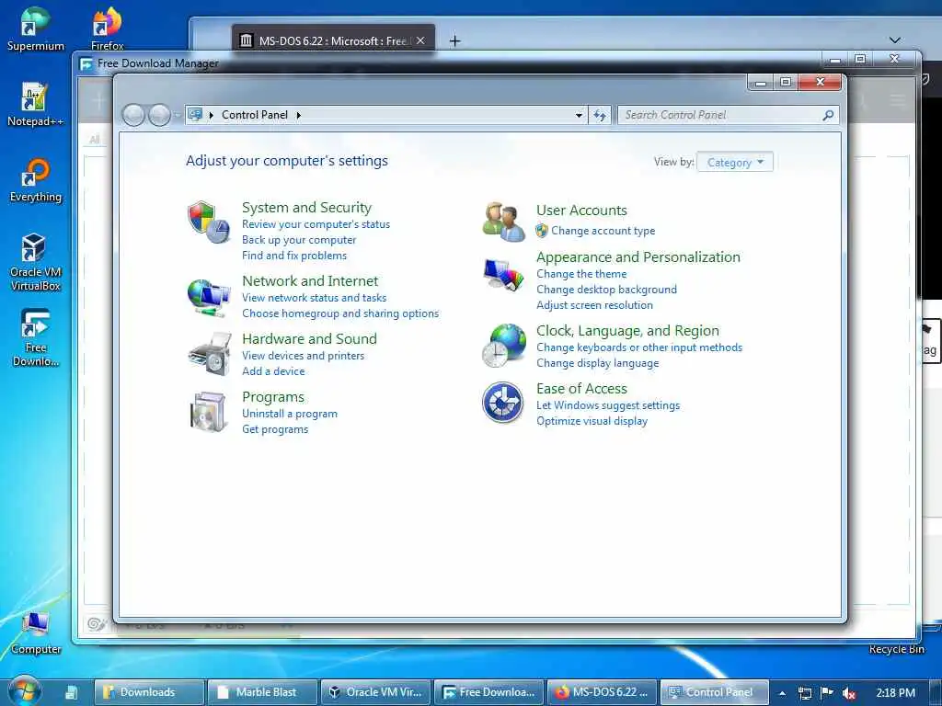
Task: Click Get programs link
Action: (275, 429)
